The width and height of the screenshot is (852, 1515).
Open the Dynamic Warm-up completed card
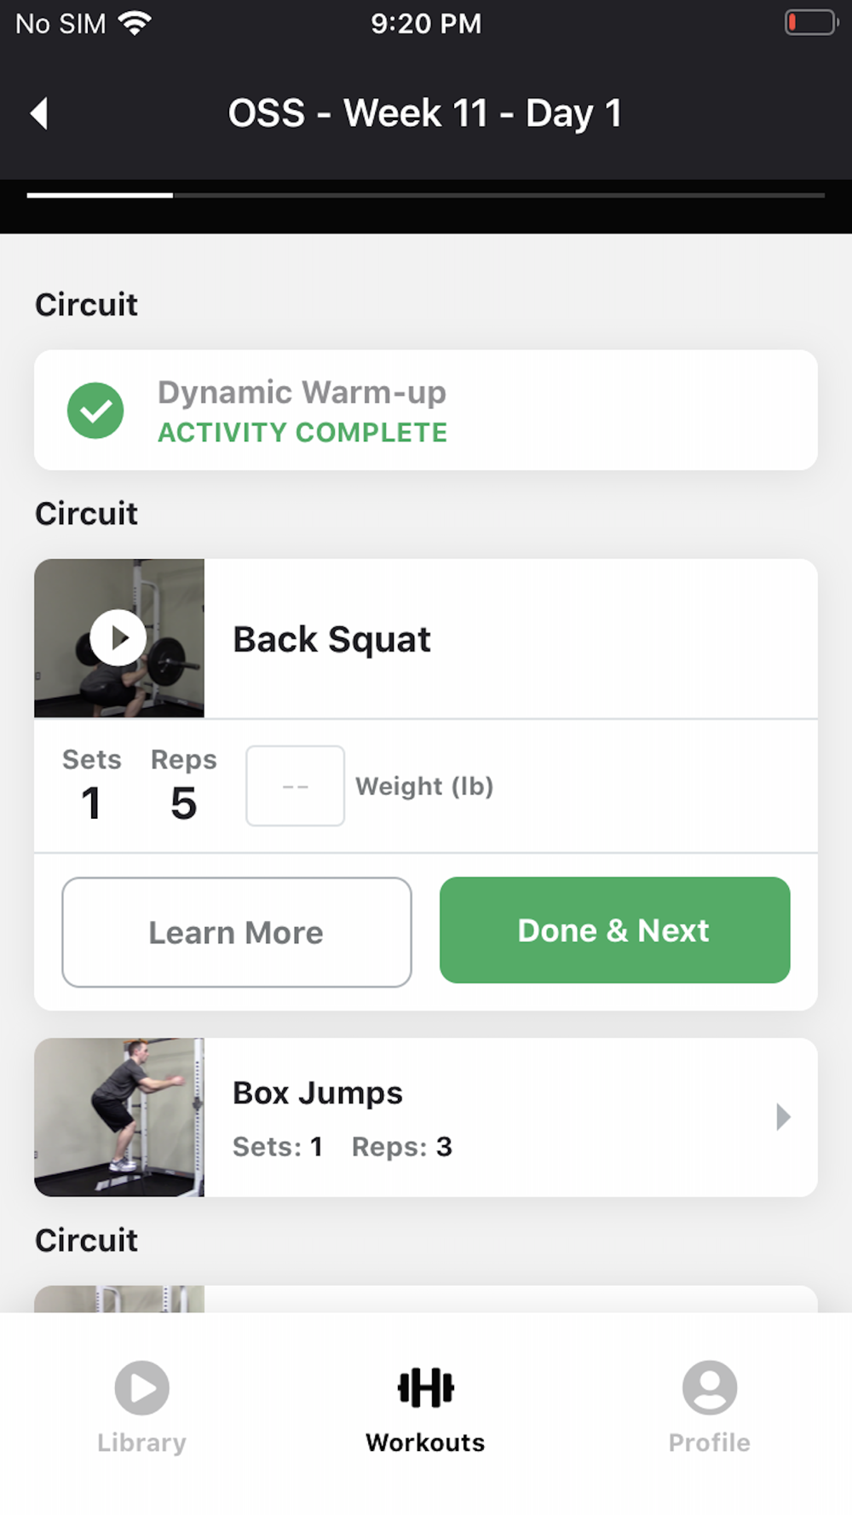(x=426, y=410)
